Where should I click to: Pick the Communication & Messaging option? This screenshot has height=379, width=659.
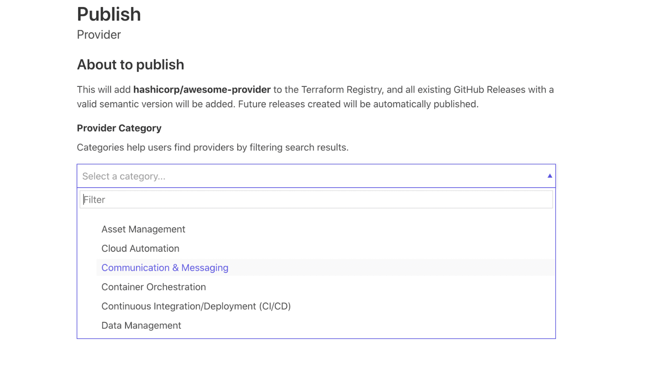point(165,268)
